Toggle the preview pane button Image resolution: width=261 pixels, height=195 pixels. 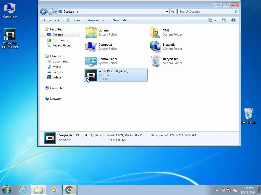pos(224,20)
